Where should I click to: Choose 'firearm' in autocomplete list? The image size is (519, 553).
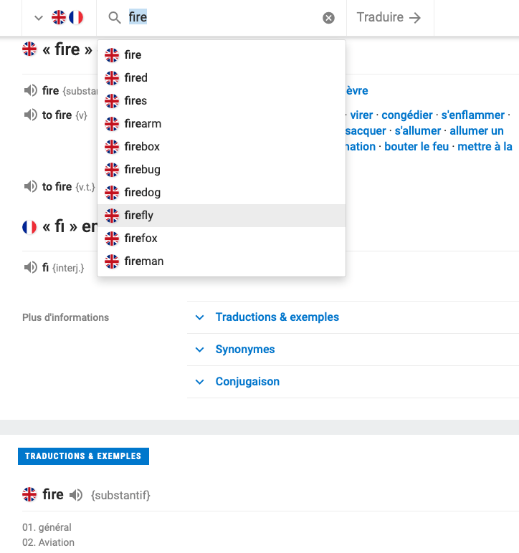click(143, 124)
